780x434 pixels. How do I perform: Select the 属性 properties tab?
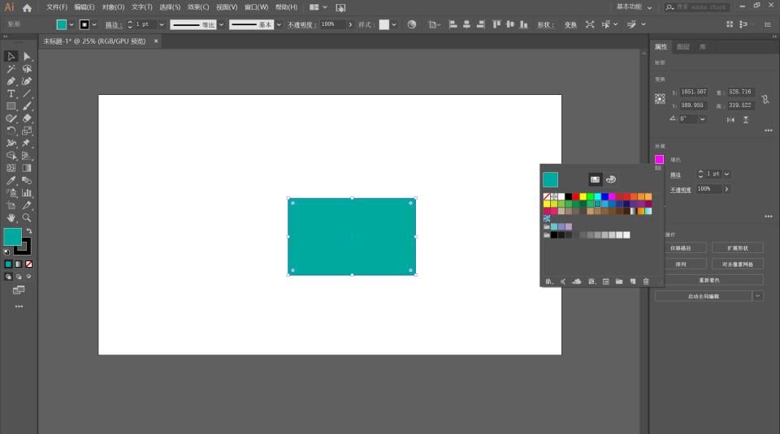point(661,47)
